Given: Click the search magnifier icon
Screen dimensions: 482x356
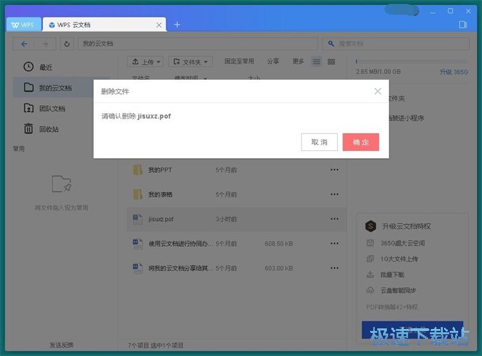Looking at the screenshot, I should tap(331, 44).
